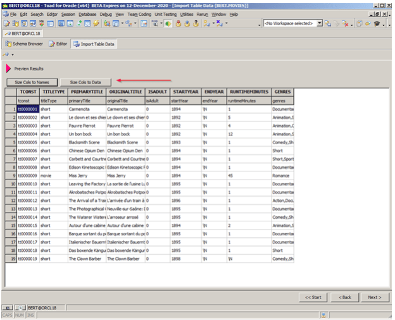The height and width of the screenshot is (320, 395).
Task: Click the Next > wizard button
Action: pos(375,297)
